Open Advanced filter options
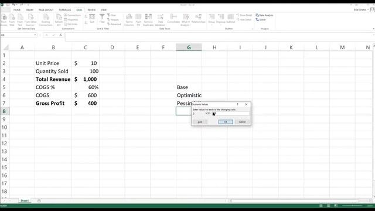Screen dimensions: 375x211 point(114,24)
